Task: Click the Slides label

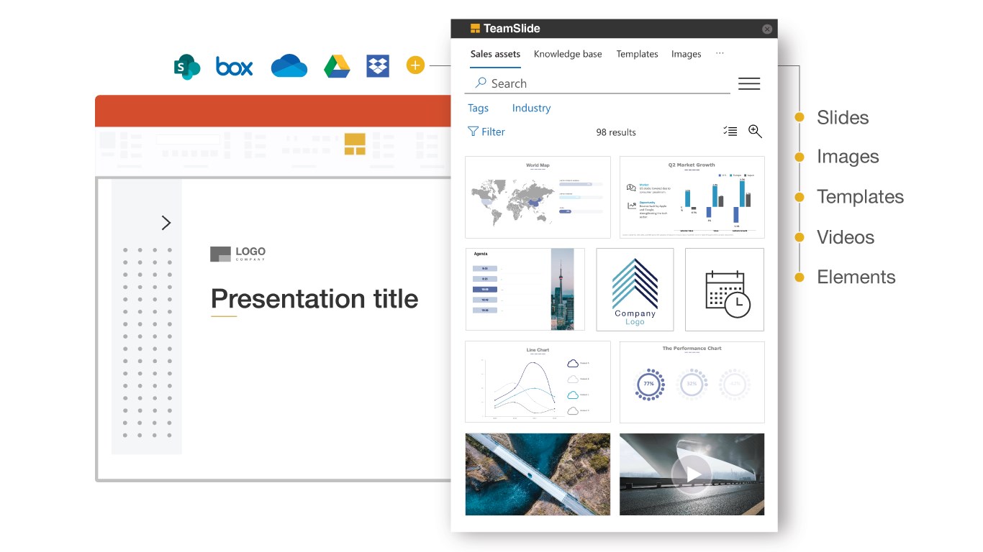Action: [x=843, y=118]
